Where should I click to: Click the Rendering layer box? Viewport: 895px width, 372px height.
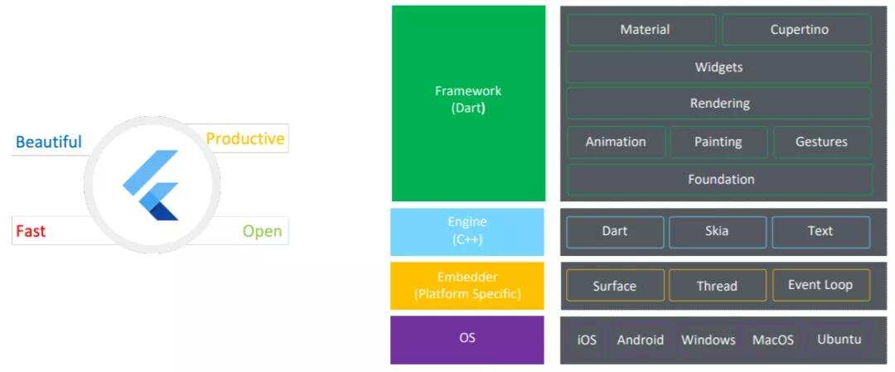point(718,104)
